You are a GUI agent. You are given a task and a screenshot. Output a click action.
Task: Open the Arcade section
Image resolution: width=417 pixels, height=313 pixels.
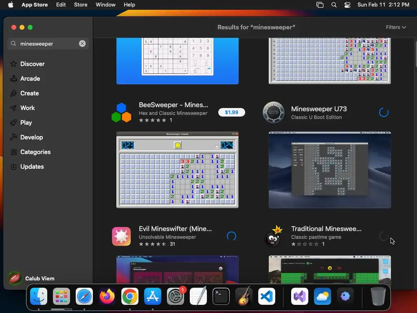point(30,79)
